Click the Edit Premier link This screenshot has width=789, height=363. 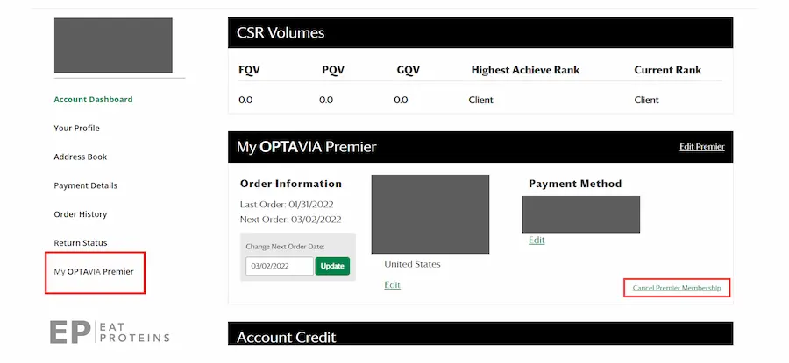pyautogui.click(x=702, y=147)
